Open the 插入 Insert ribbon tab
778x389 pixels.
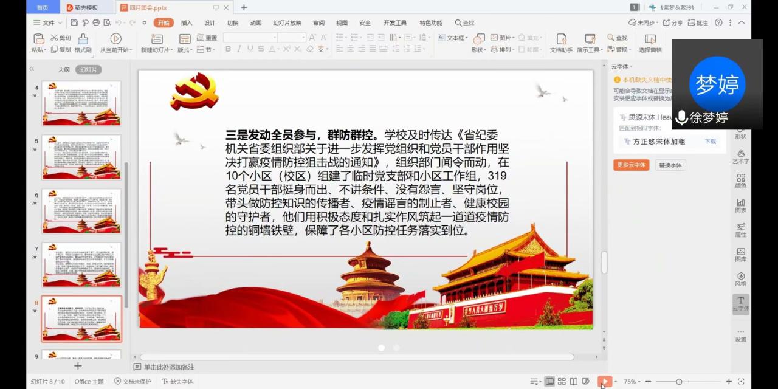(x=187, y=23)
